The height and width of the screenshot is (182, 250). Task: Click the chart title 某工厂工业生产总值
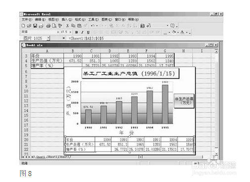pos(130,74)
